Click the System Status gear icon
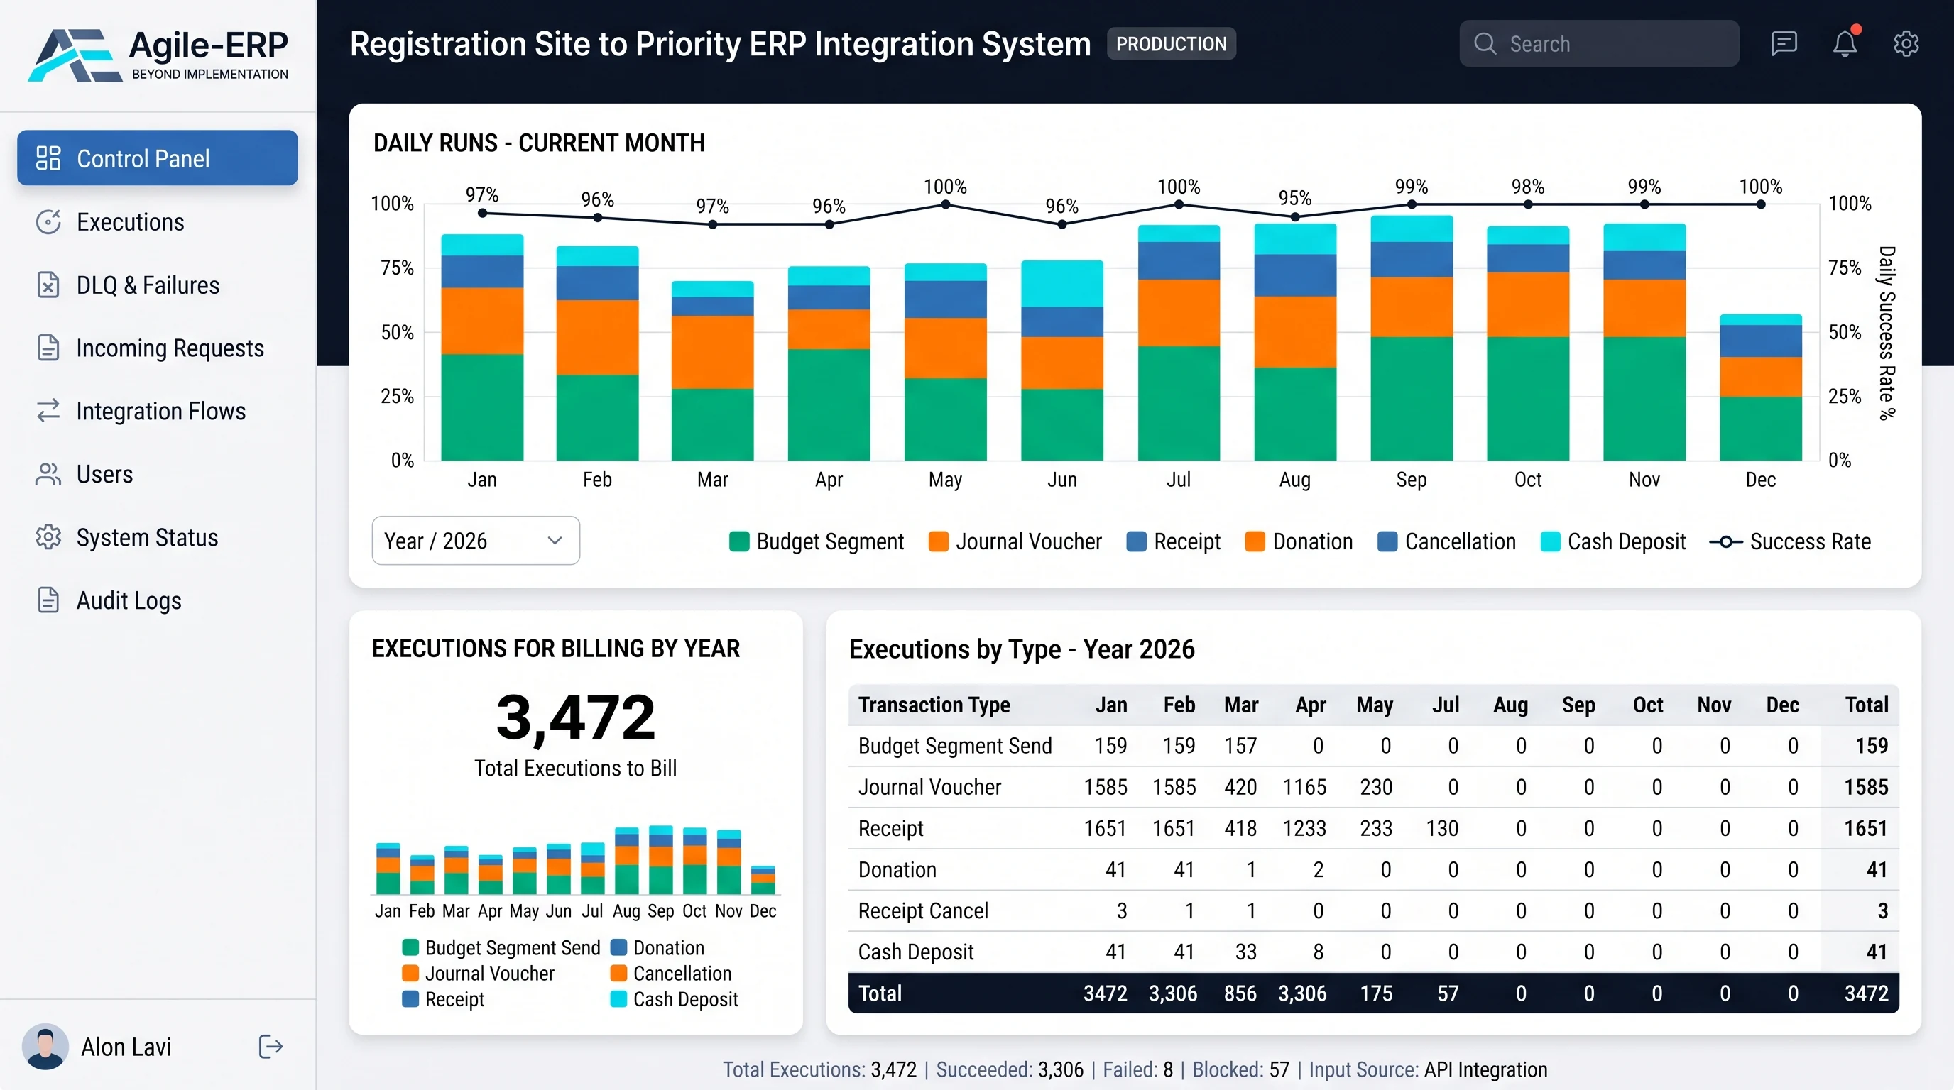Screen dimensions: 1954x1090 [48, 536]
